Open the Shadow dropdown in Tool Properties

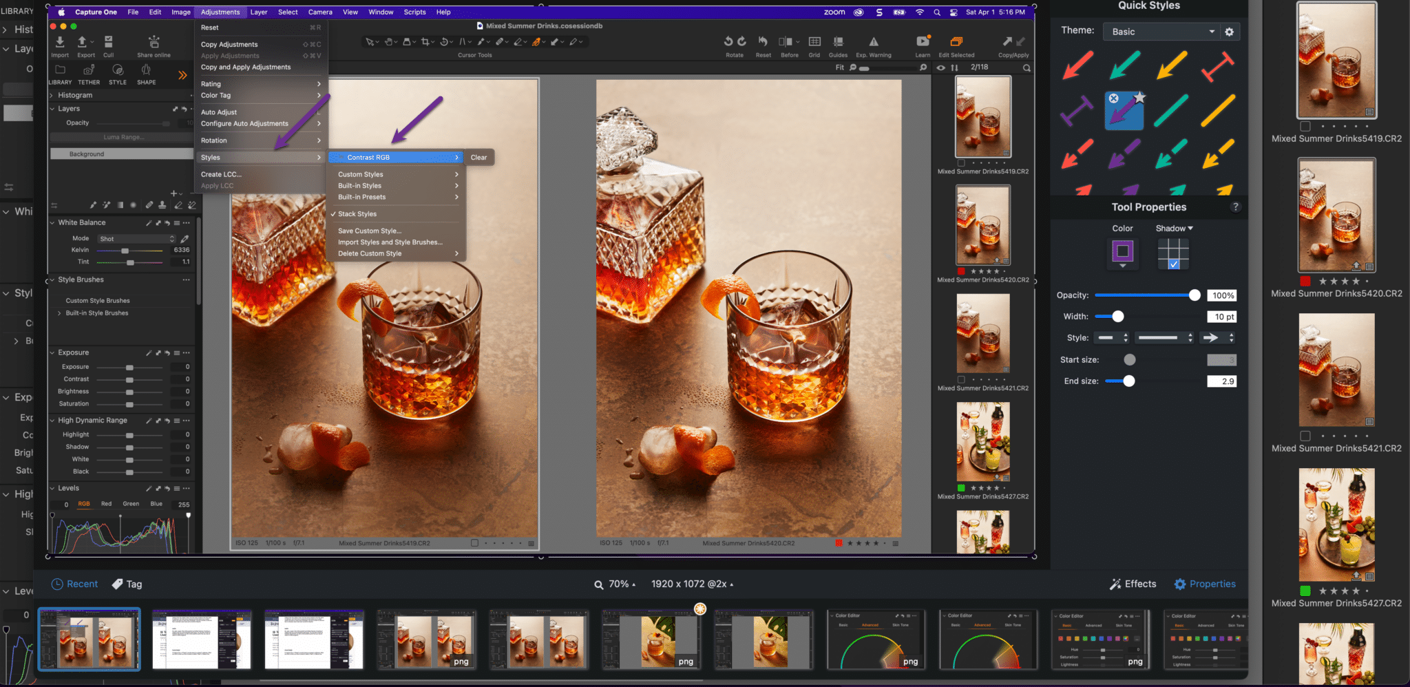point(1174,228)
